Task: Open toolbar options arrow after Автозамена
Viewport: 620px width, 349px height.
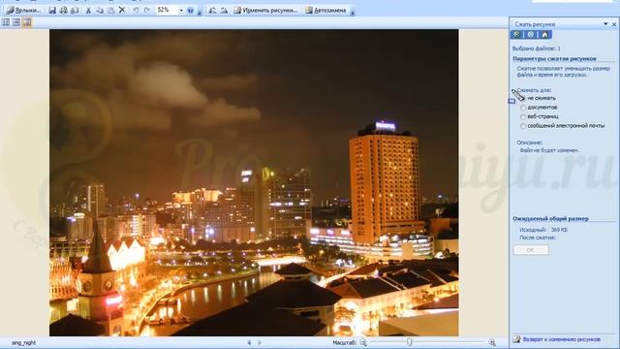Action: 353,12
